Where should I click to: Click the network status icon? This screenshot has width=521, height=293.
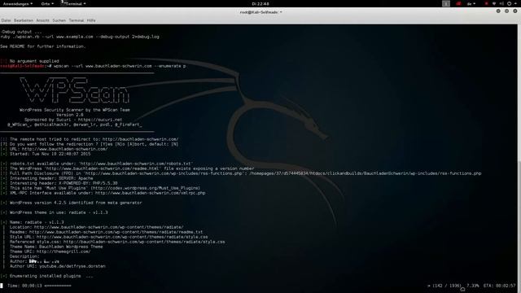pyautogui.click(x=494, y=3)
